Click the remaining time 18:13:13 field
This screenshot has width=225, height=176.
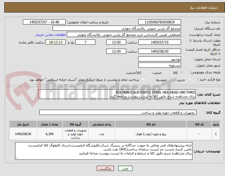(56, 42)
